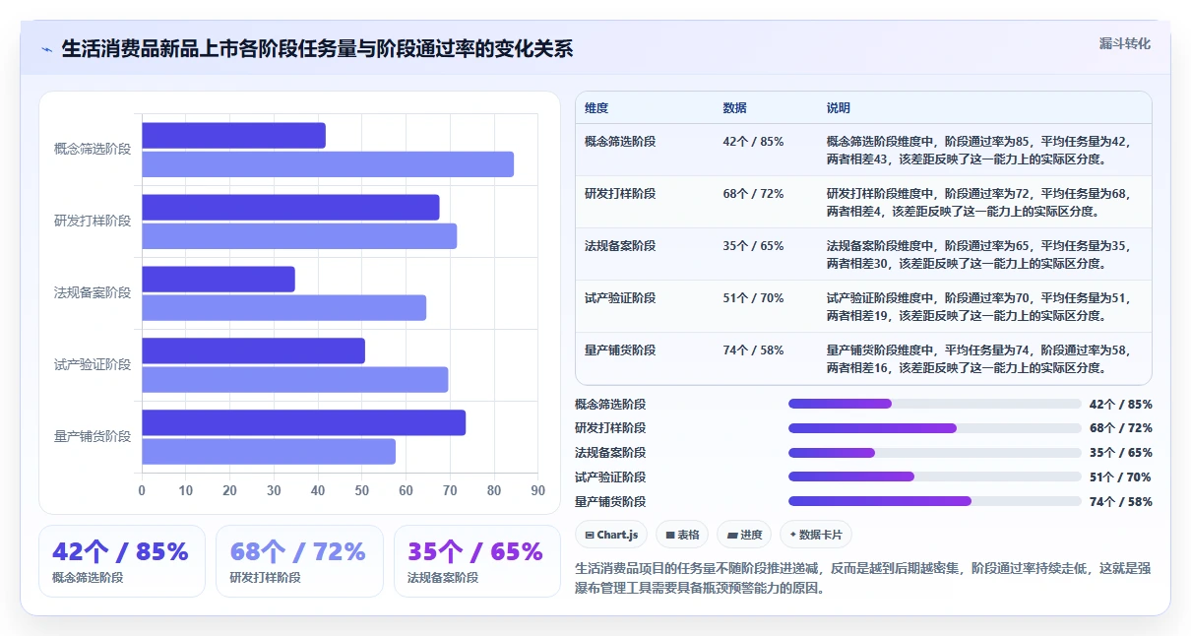Click the summary paragraph starting 生活消费品项目的任务量

pos(862,578)
